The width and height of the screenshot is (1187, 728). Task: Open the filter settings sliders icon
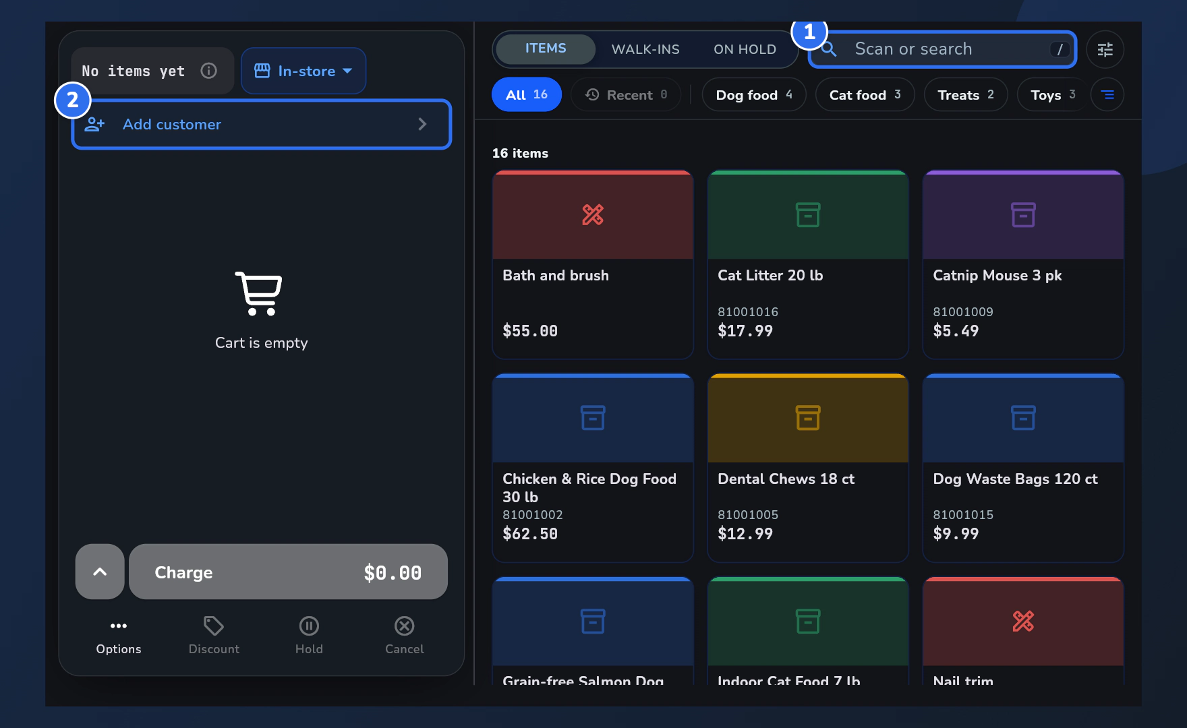coord(1105,49)
